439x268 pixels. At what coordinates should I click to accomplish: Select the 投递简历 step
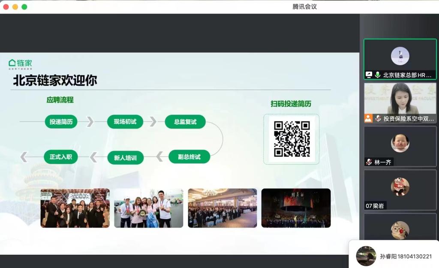(61, 122)
